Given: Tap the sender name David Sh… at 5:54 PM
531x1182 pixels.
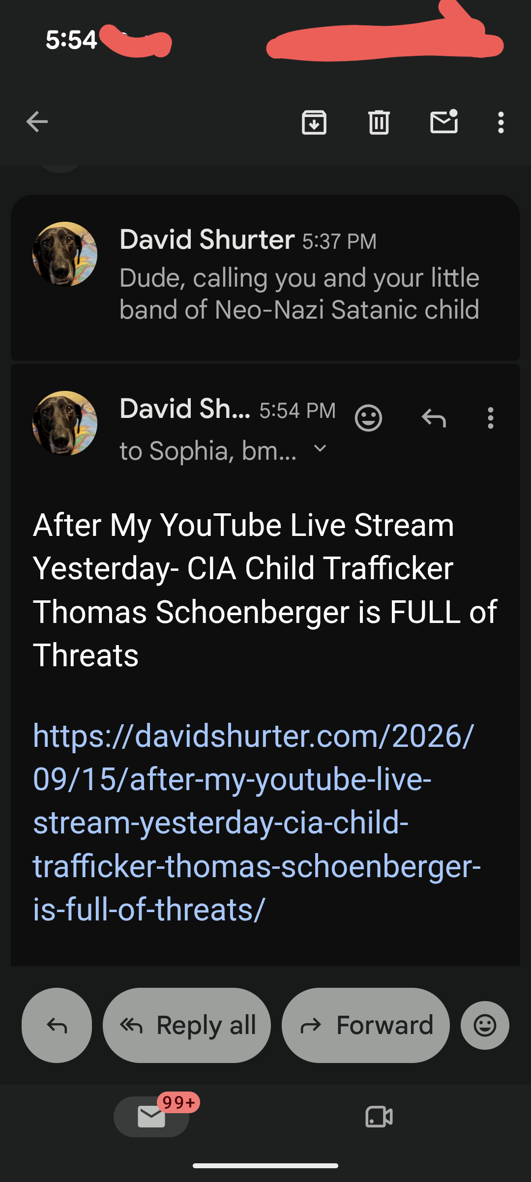Looking at the screenshot, I should click(x=185, y=409).
